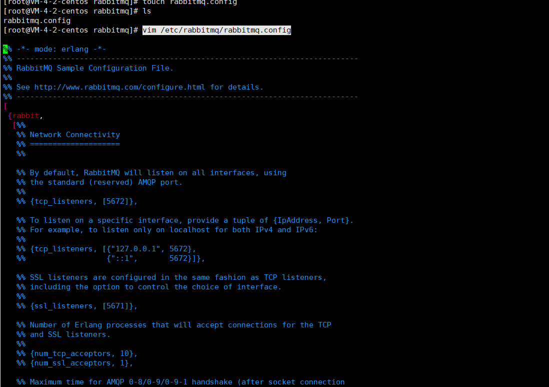Click the line 'By default, RabbitMQ will listen on all interfaces'
This screenshot has width=549, height=387.
pyautogui.click(x=151, y=173)
